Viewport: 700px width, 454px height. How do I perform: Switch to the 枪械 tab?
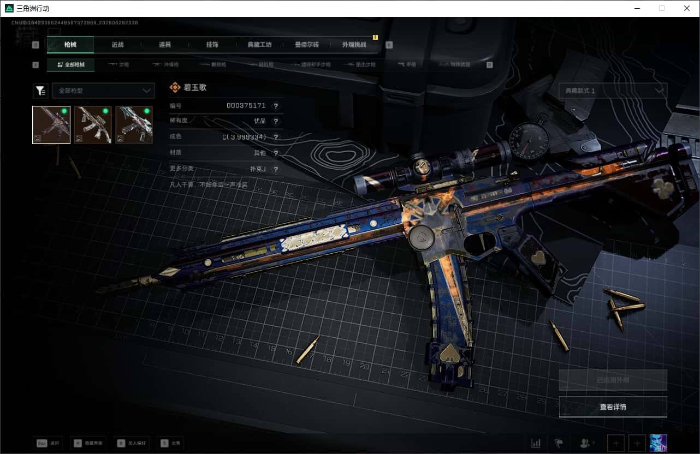(x=70, y=45)
